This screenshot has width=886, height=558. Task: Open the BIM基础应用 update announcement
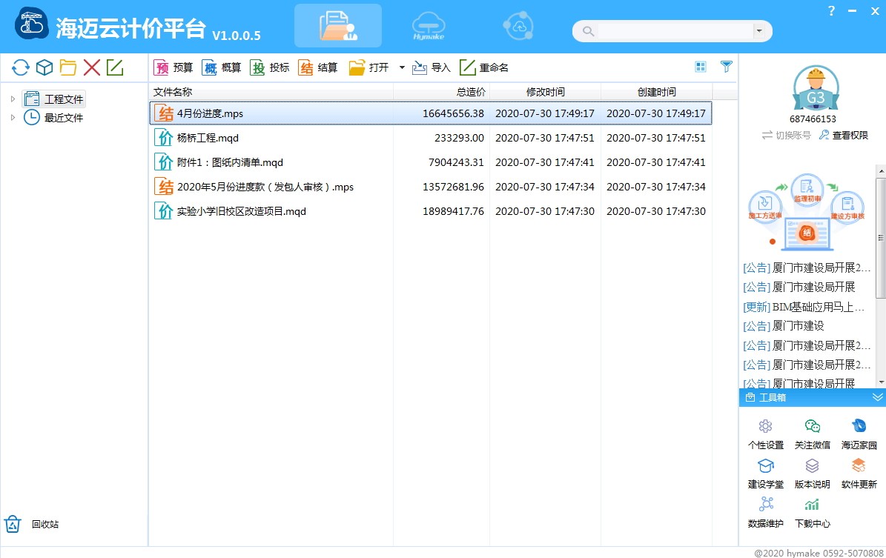pos(804,307)
